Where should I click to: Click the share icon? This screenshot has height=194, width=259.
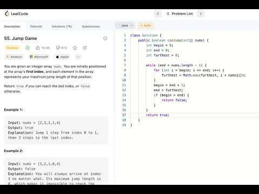click(x=85, y=48)
